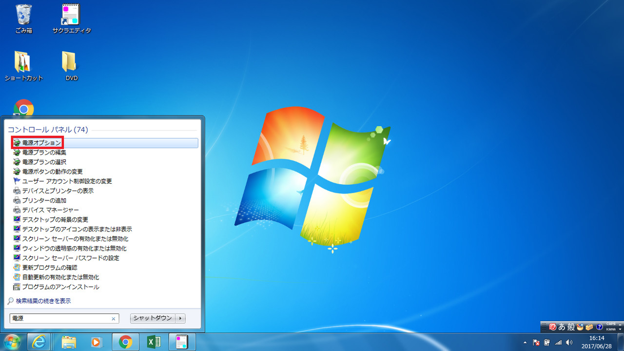
Task: Open Internet Explorer from the taskbar
Action: tap(39, 342)
